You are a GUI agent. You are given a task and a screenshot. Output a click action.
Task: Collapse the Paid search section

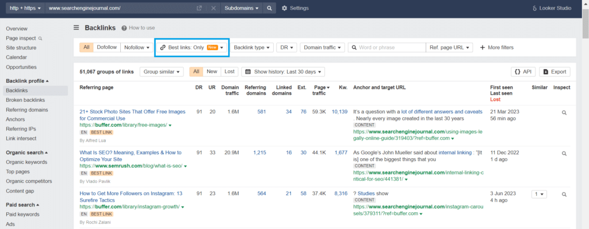[23, 205]
